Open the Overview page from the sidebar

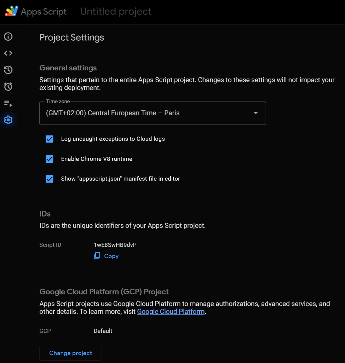[8, 36]
